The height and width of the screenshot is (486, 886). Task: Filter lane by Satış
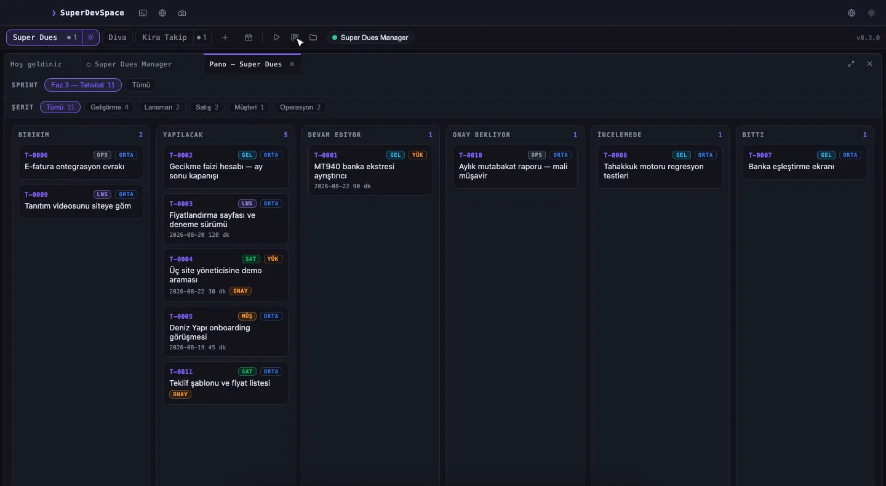207,107
